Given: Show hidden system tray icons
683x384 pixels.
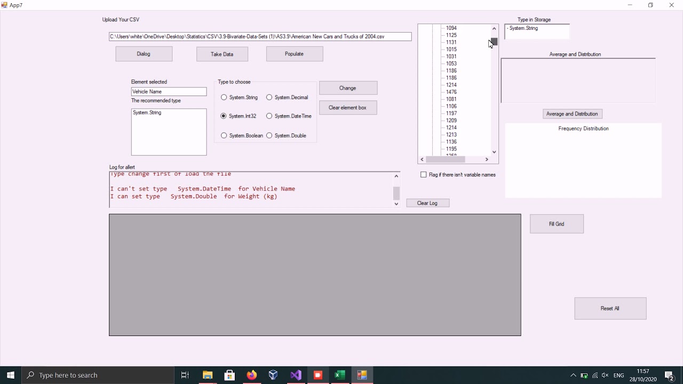Looking at the screenshot, I should (x=573, y=375).
